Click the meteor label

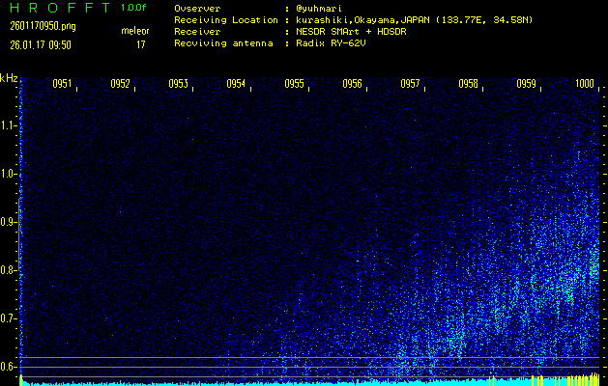coord(135,31)
